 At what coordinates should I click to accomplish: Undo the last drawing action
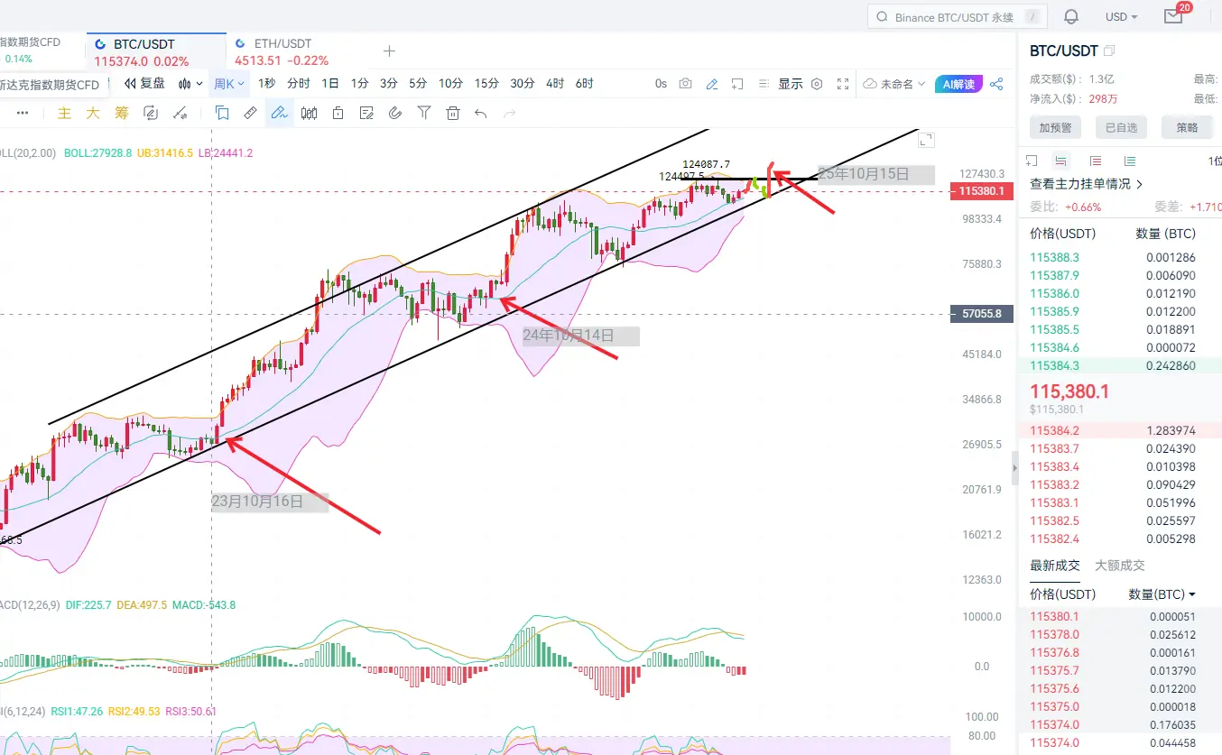481,113
